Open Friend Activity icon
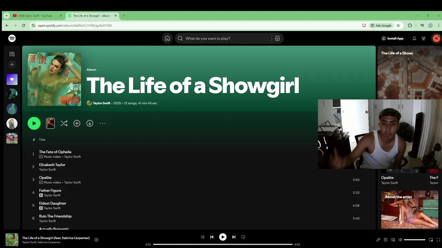This screenshot has height=248, width=442. point(424,38)
